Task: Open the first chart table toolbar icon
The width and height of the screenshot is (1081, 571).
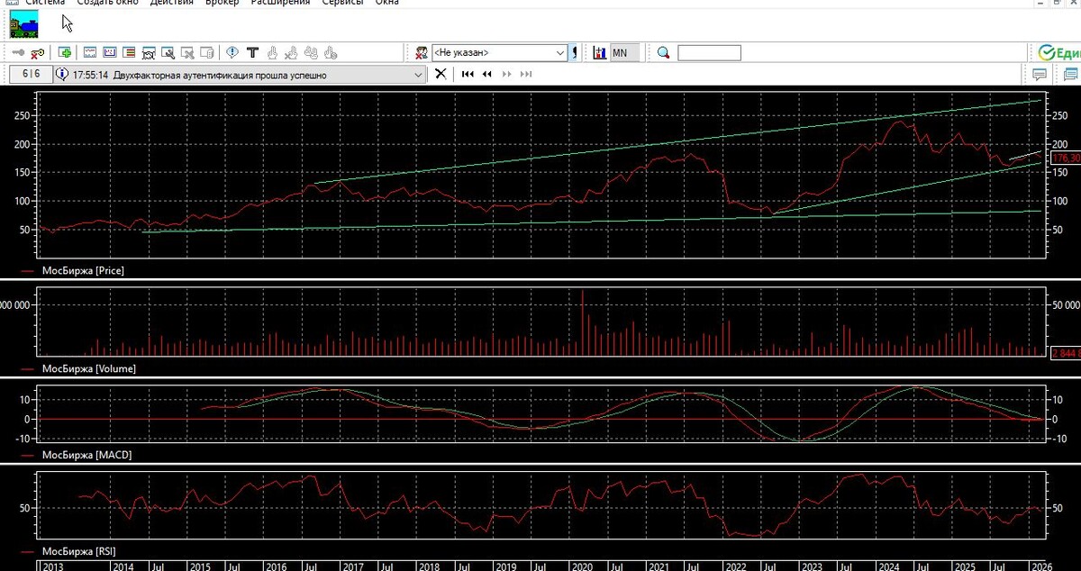Action: [x=90, y=53]
